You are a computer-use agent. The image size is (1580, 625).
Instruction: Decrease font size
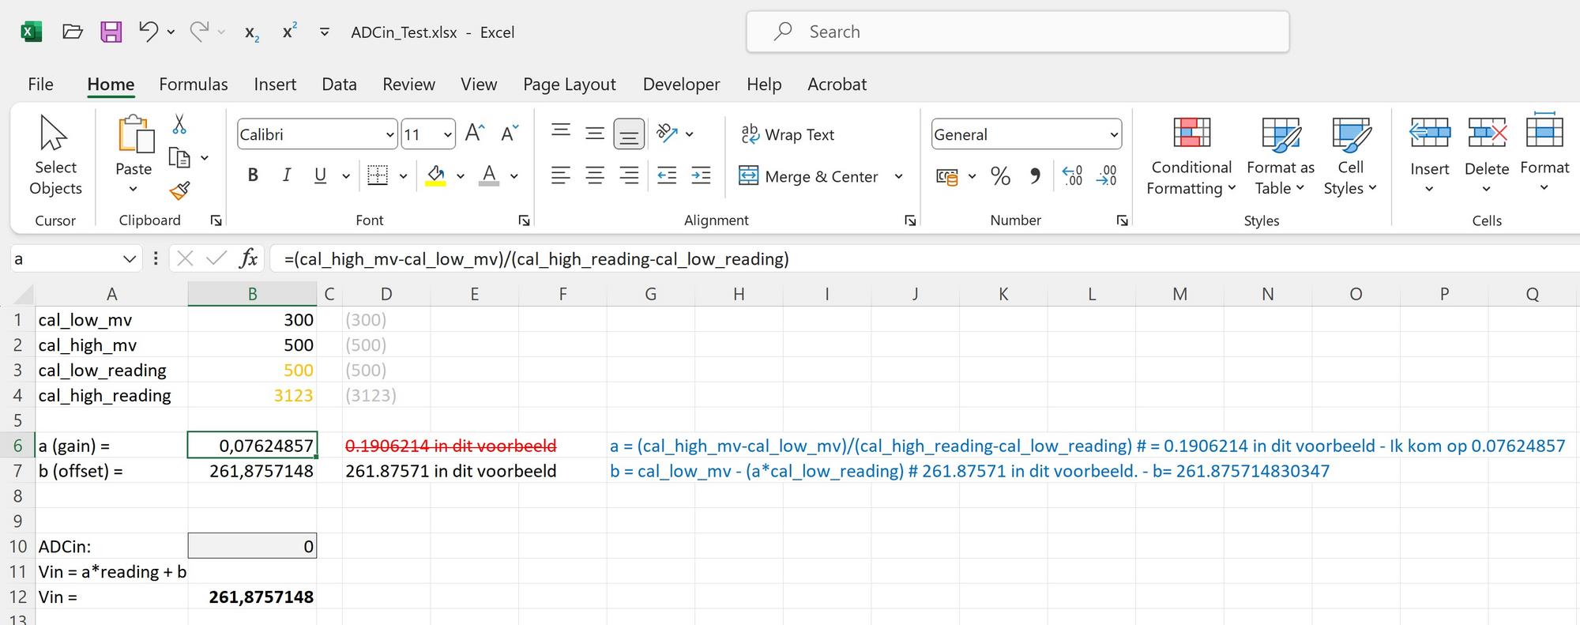click(x=510, y=134)
